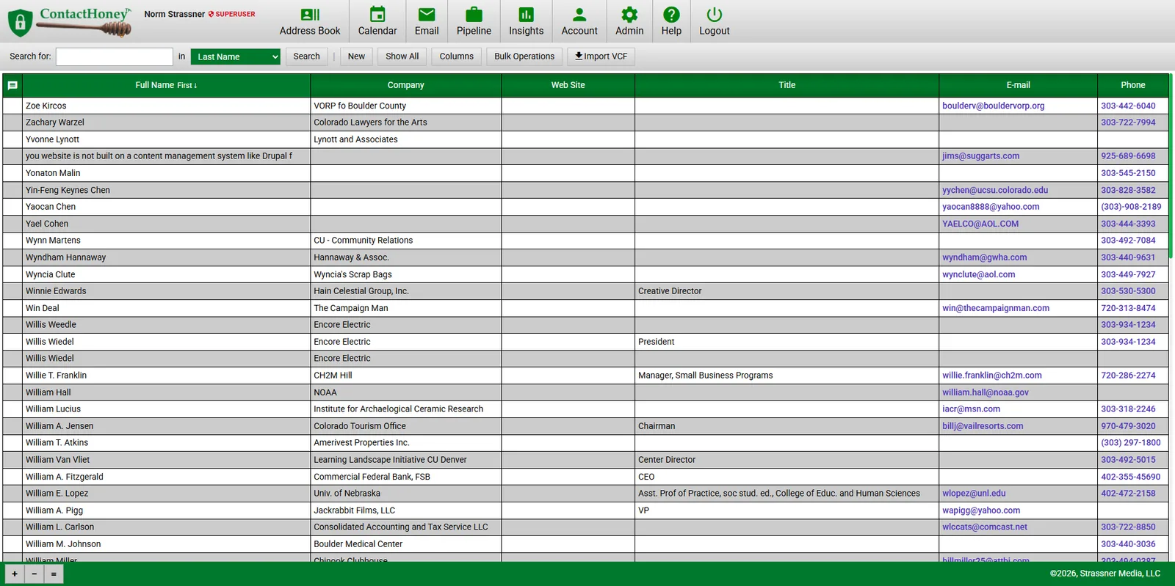
Task: Click the Search button
Action: click(x=306, y=56)
